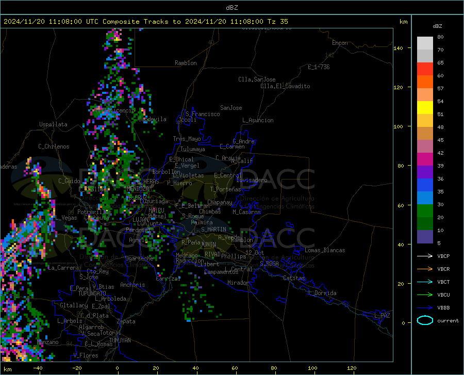Click the white VBCP arrow legend icon

click(x=425, y=256)
